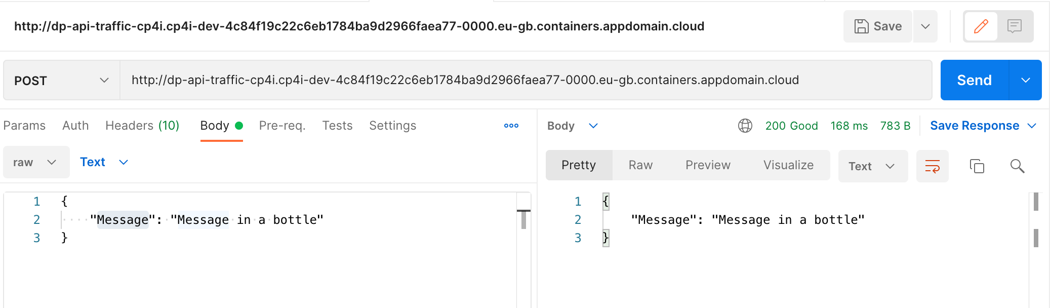The image size is (1050, 308).
Task: Select the request Body tab
Action: click(x=222, y=126)
